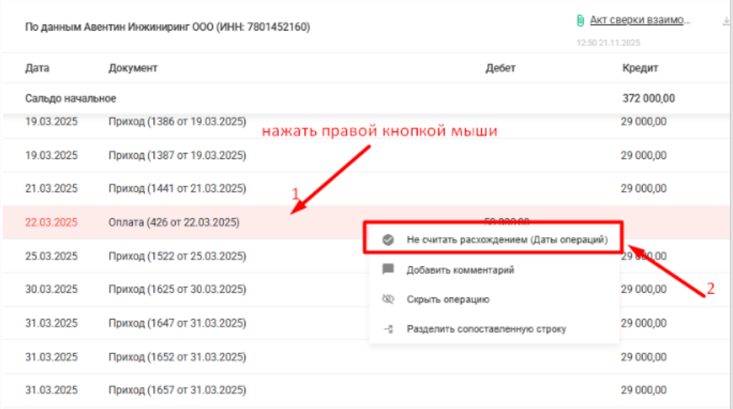
Task: Click the 'Сальдо начальное' row label
Action: [71, 98]
